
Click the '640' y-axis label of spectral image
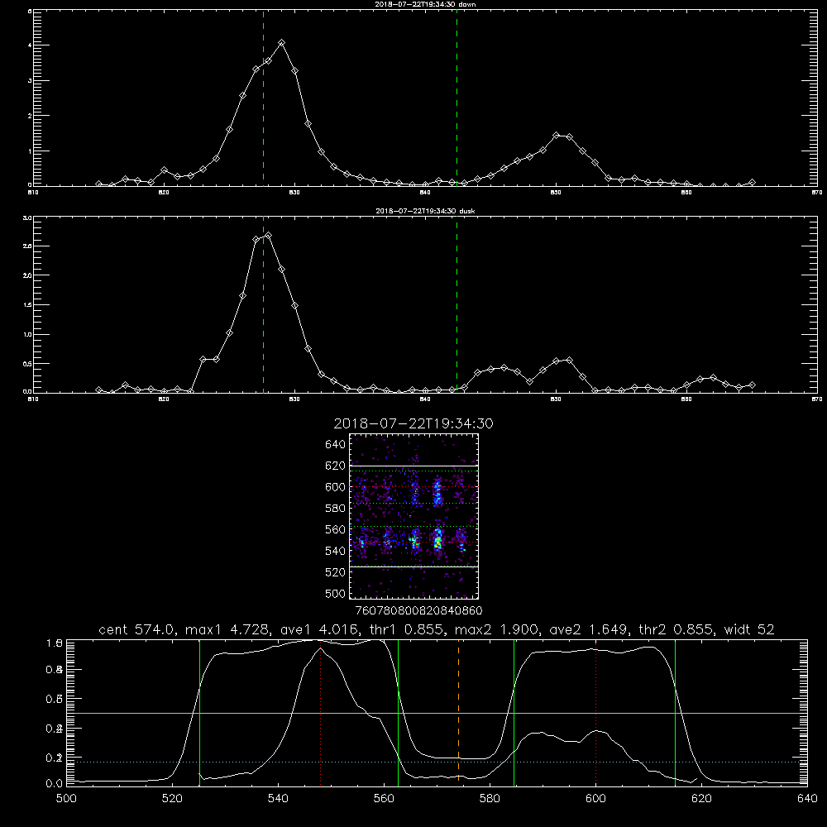tap(335, 445)
